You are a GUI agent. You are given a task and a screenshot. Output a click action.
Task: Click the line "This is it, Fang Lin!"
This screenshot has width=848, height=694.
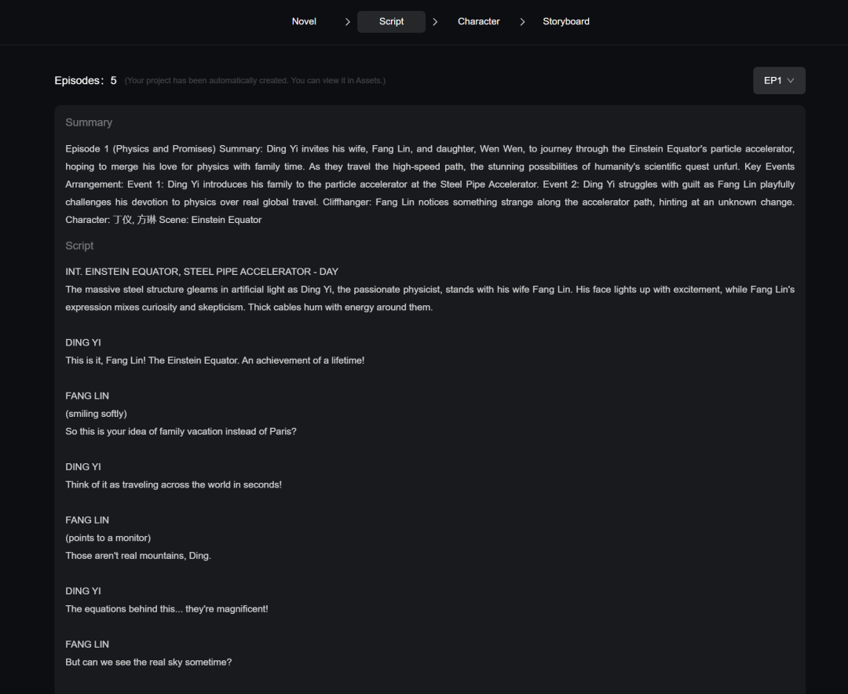(214, 360)
